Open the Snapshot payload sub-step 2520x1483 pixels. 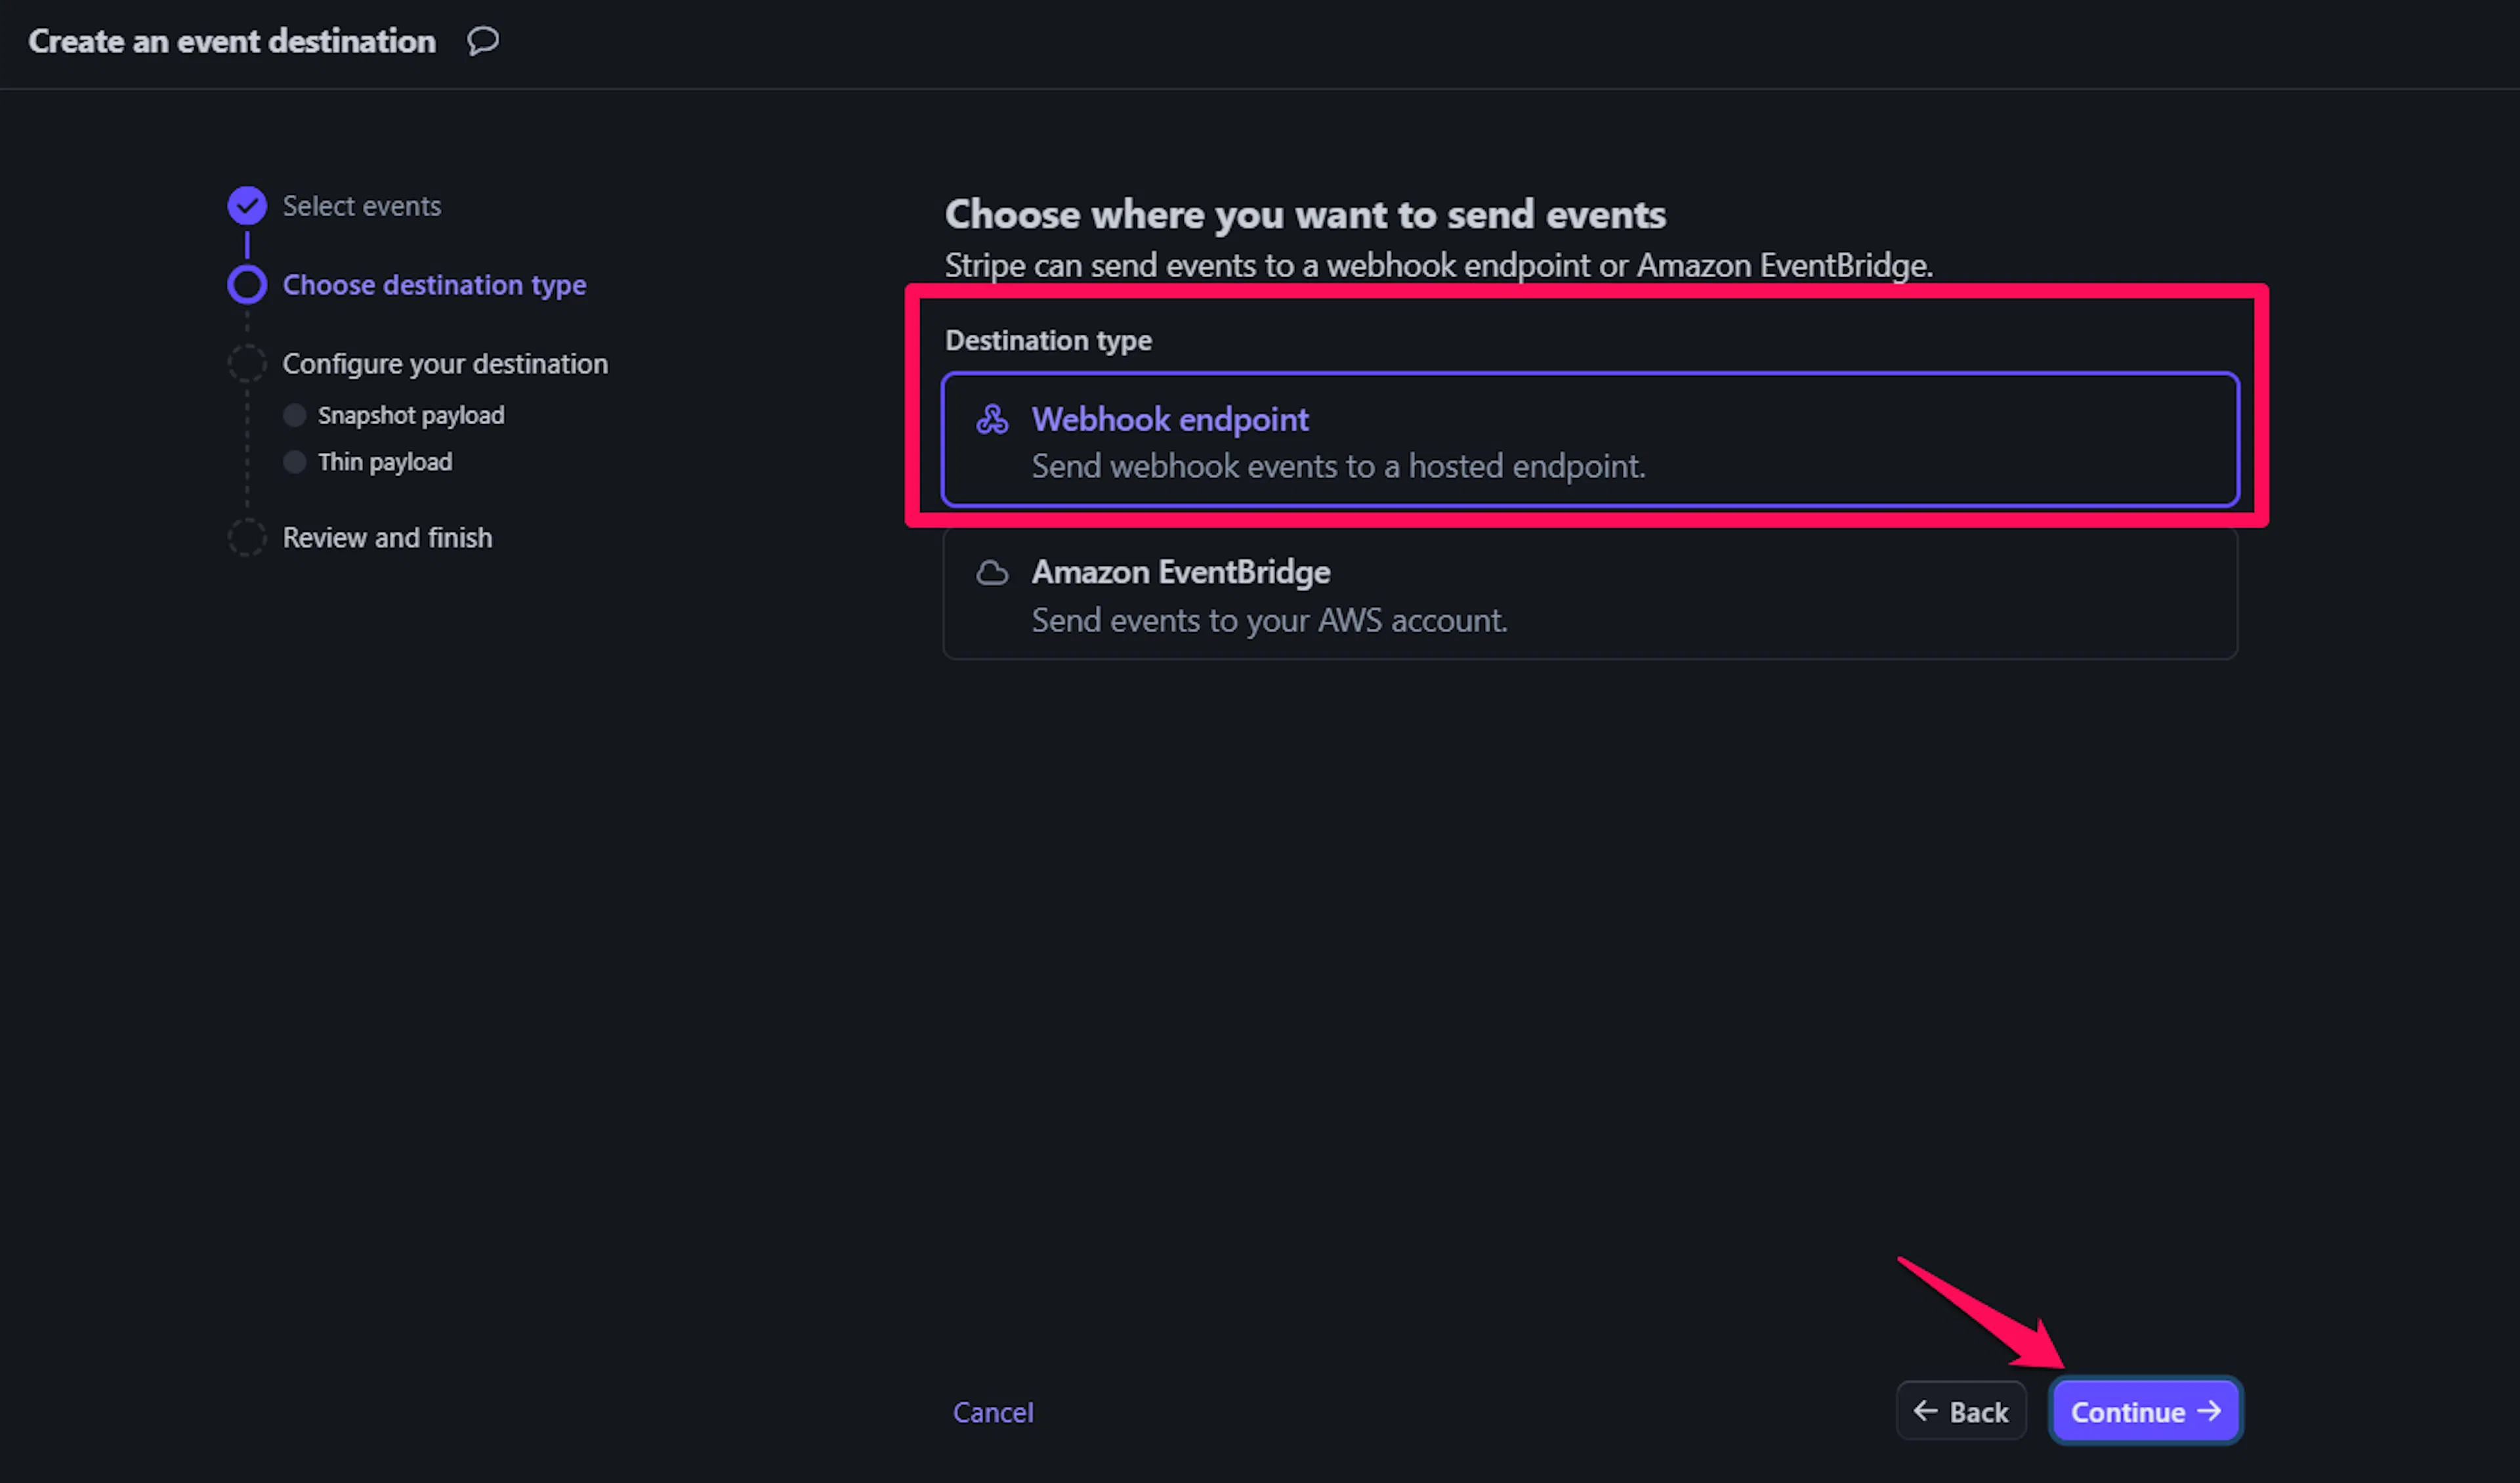(x=411, y=416)
